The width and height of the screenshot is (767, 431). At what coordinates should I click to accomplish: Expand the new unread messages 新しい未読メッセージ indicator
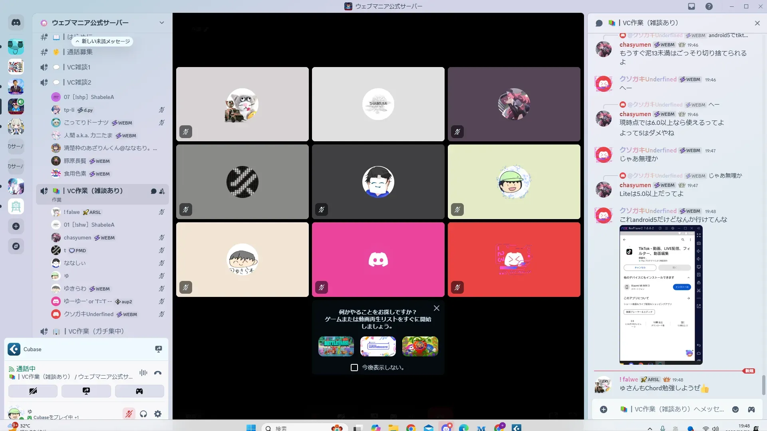[x=103, y=42]
